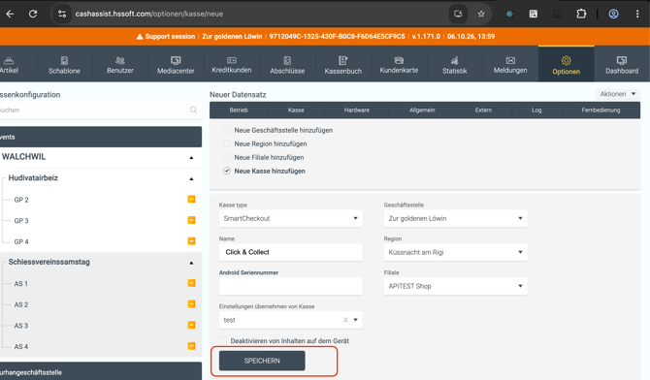Open the Mediacenter section icon

tap(176, 60)
